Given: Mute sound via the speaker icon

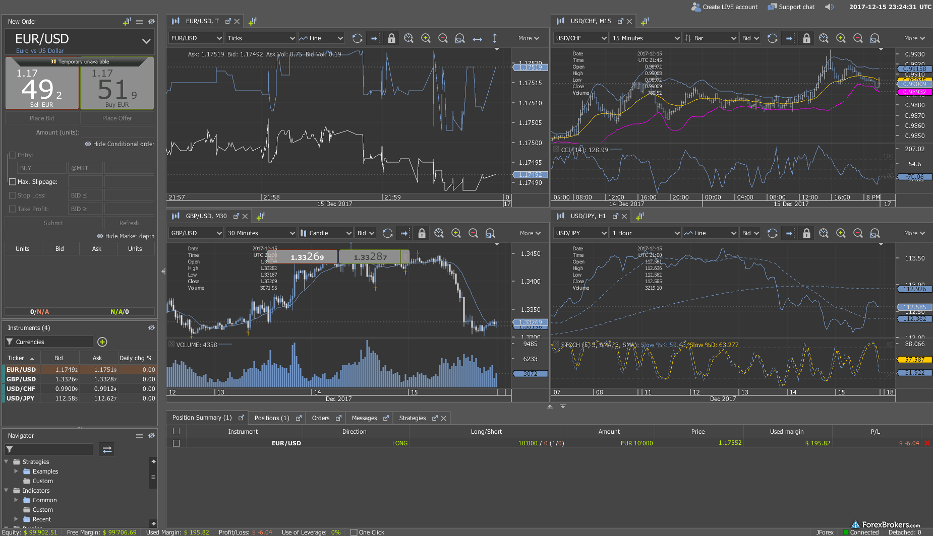Looking at the screenshot, I should pos(829,7).
